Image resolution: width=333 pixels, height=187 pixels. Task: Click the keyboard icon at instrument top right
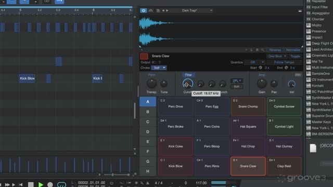pyautogui.click(x=300, y=10)
